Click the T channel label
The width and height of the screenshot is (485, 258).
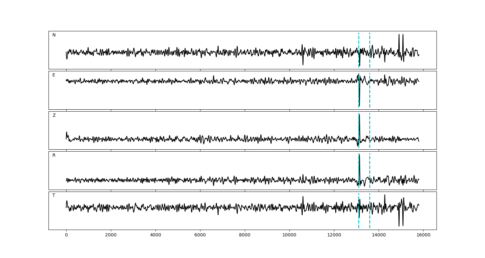click(x=54, y=195)
